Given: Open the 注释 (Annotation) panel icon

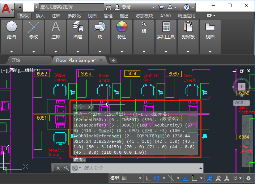Looking at the screenshot, I should tap(56, 27).
